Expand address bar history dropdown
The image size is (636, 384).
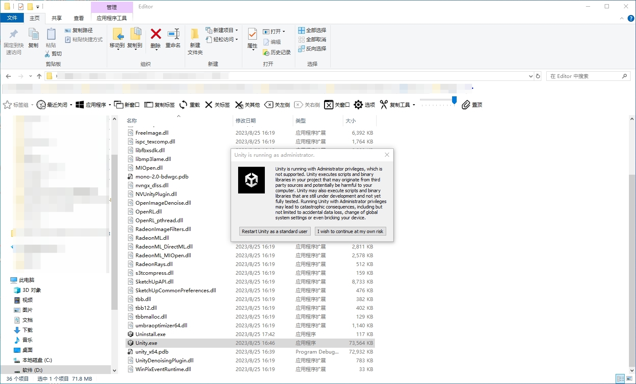click(x=530, y=76)
